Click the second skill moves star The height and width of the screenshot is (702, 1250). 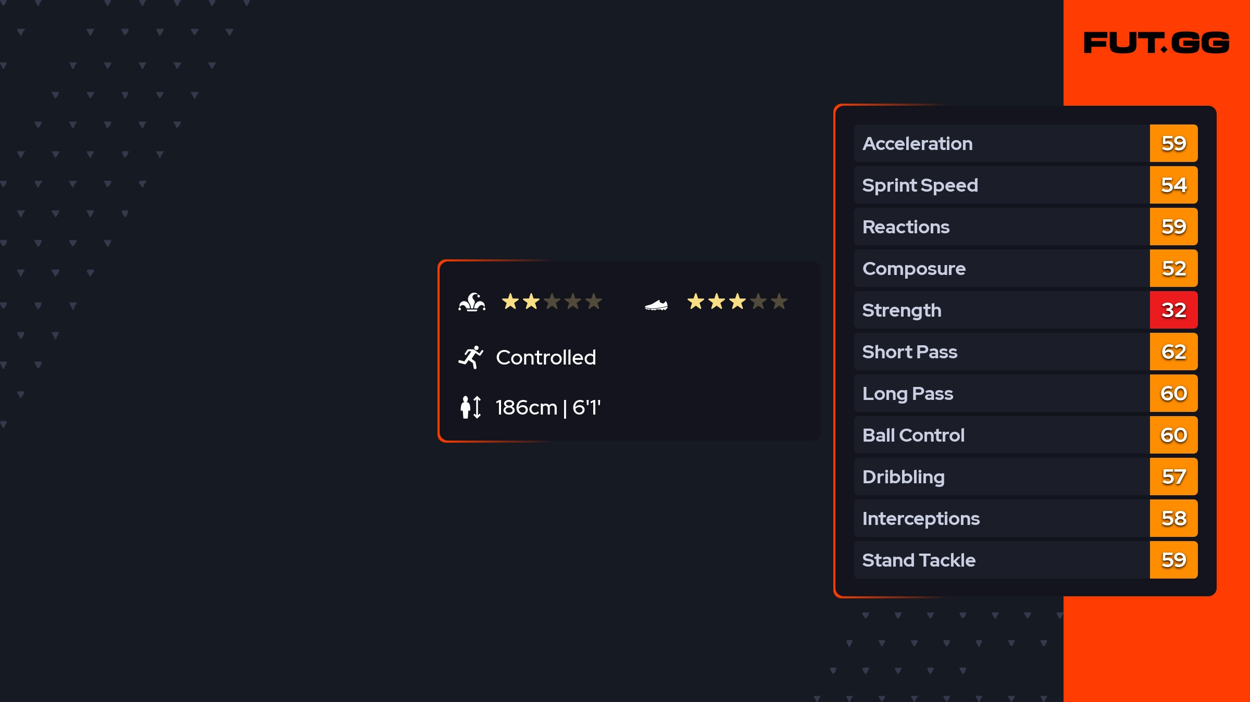[531, 302]
